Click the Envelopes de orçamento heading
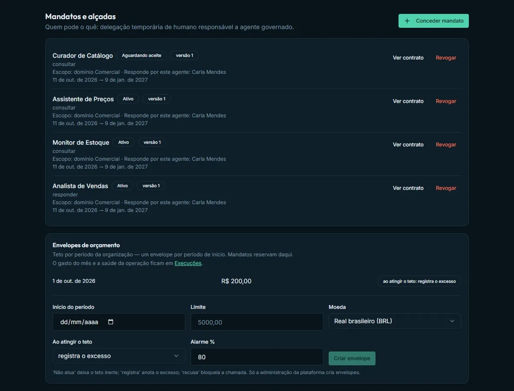The width and height of the screenshot is (514, 391). coord(86,245)
